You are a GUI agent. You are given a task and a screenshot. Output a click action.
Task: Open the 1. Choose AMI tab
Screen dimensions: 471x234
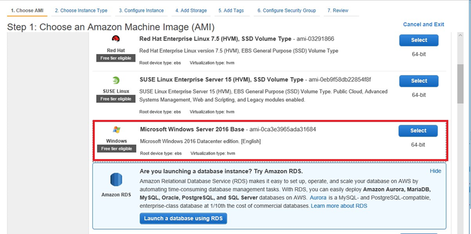point(27,11)
